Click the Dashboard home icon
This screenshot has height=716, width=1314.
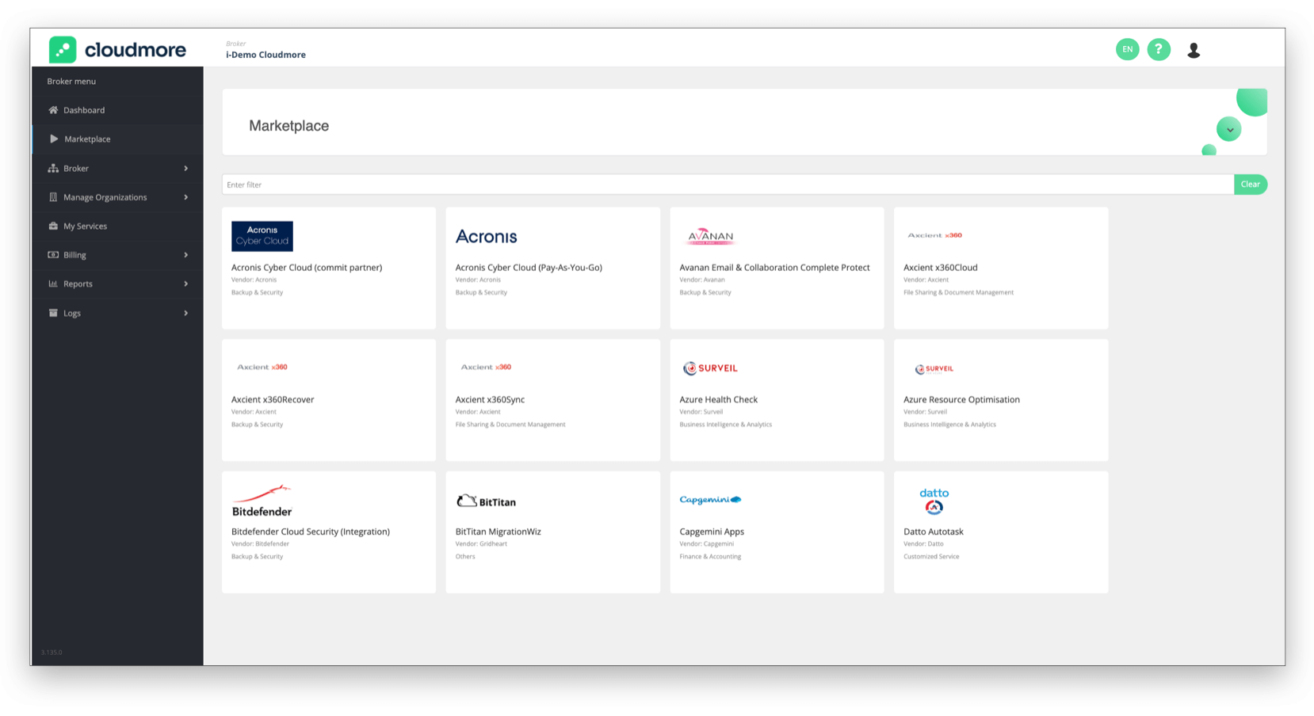(x=53, y=110)
